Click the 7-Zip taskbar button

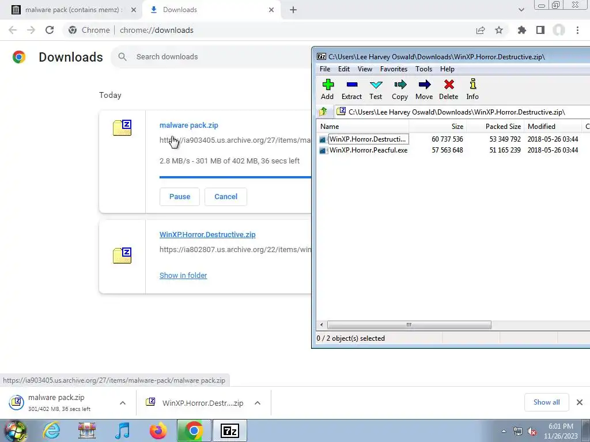coord(230,430)
